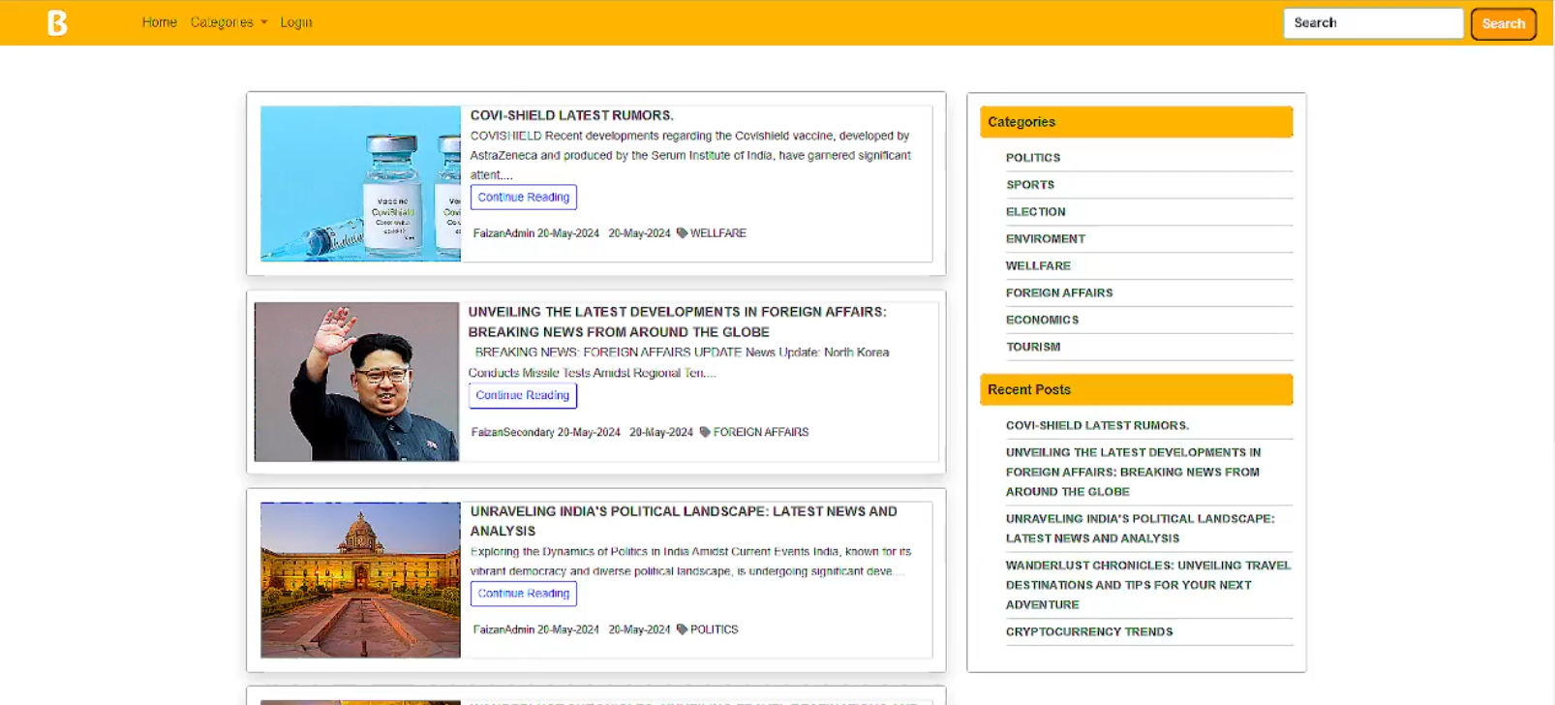Image resolution: width=1555 pixels, height=705 pixels.
Task: Click the orange Search button
Action: click(1503, 23)
